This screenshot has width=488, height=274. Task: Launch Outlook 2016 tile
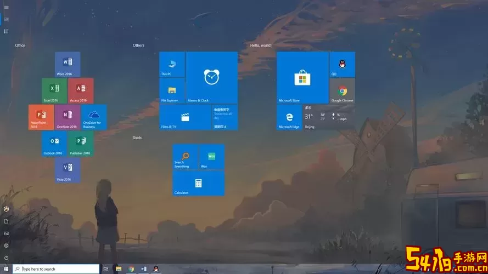(54, 144)
